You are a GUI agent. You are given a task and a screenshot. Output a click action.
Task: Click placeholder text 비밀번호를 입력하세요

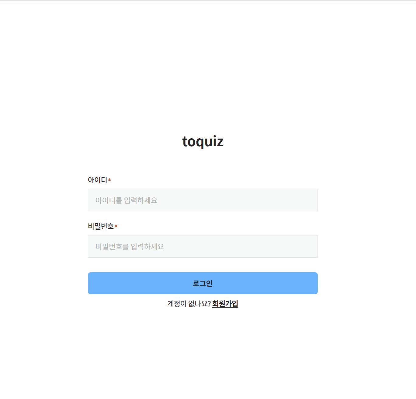pos(130,247)
